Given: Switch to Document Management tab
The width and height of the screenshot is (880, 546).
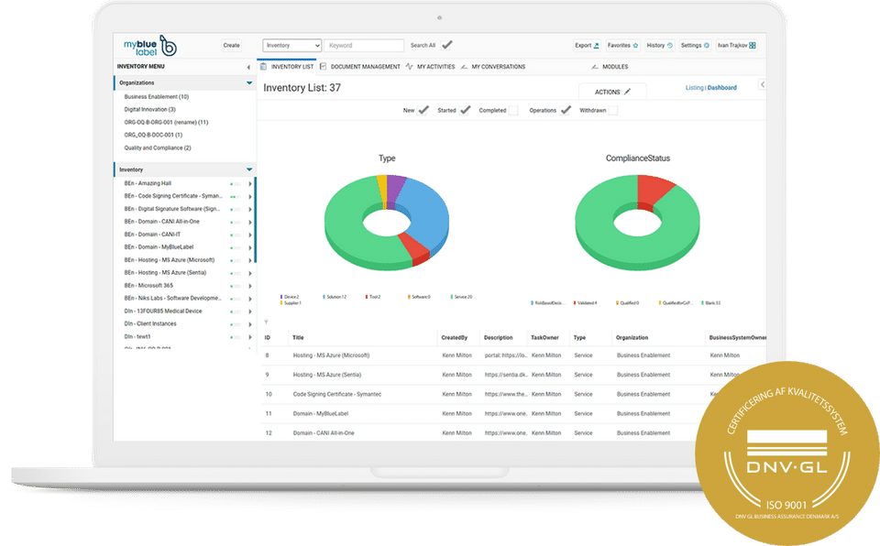Looking at the screenshot, I should (x=359, y=67).
